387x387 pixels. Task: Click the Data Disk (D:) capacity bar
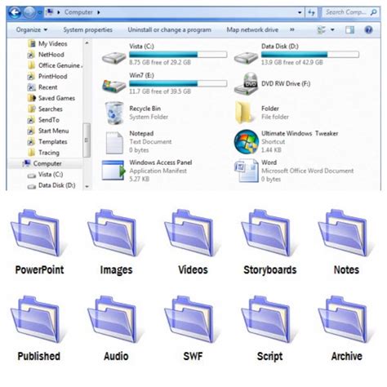310,55
